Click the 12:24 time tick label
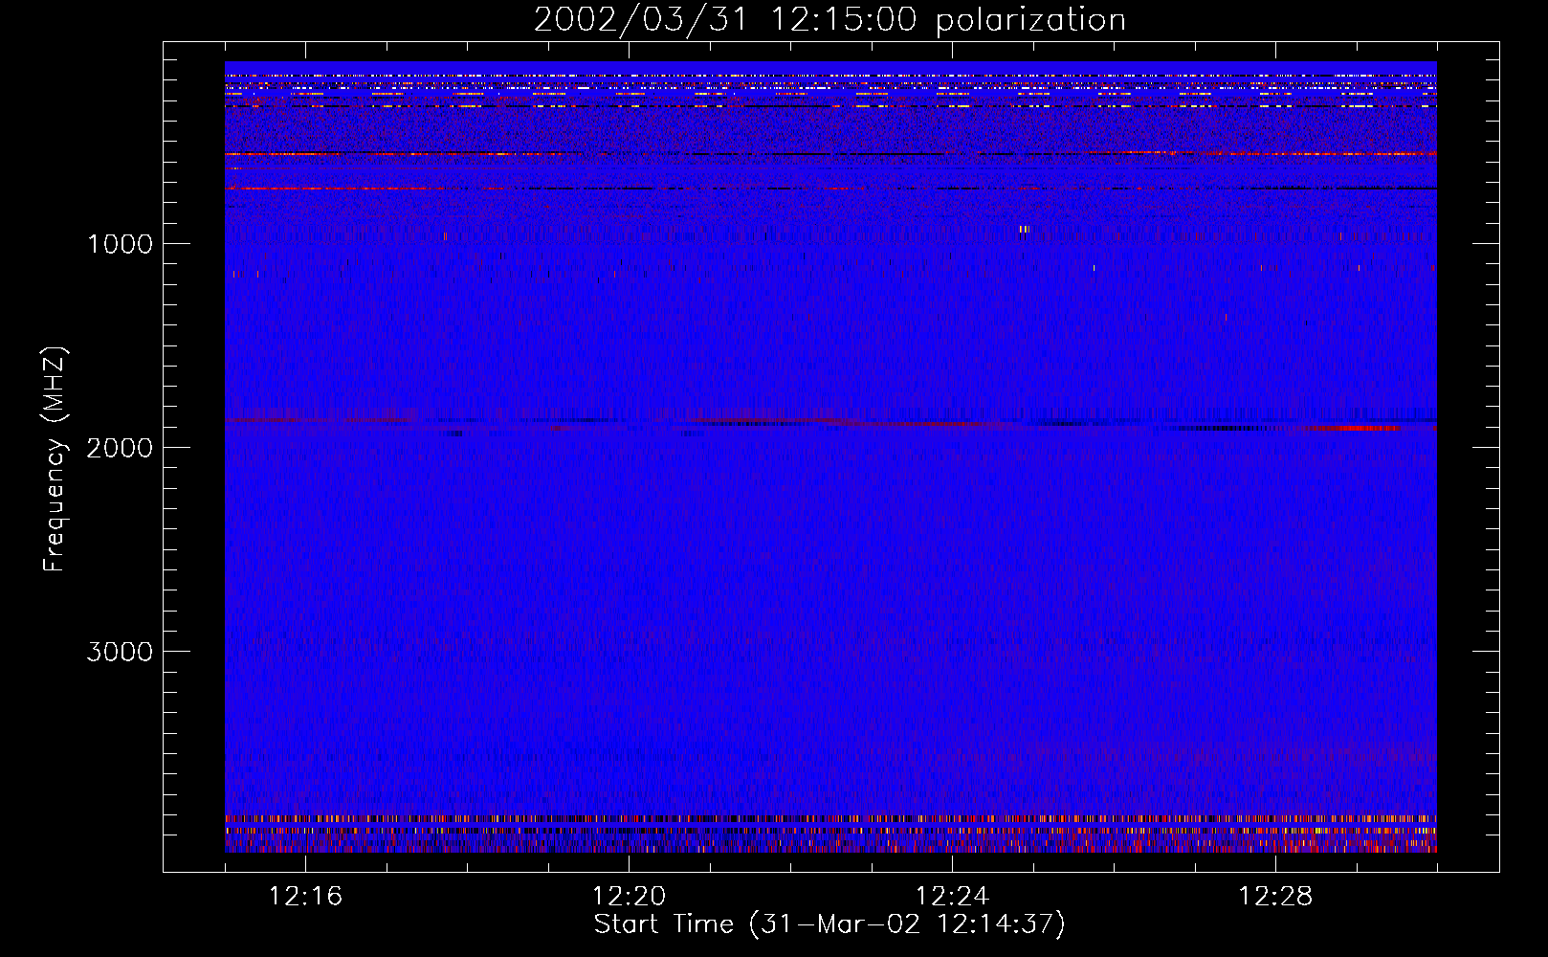 pyautogui.click(x=952, y=897)
